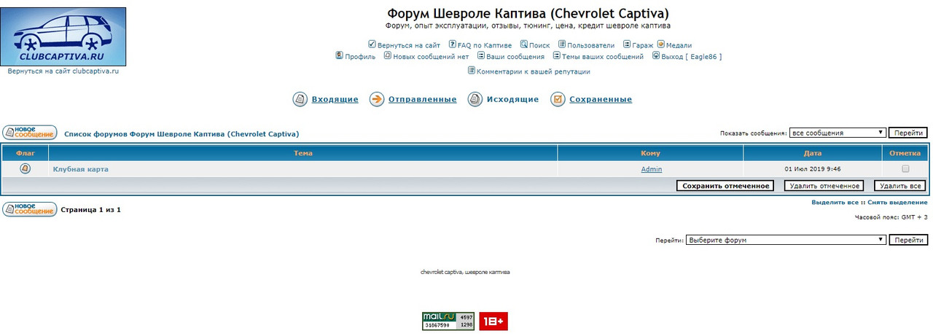Open 'Гараж' menu link
Image resolution: width=933 pixels, height=336 pixels.
coord(643,45)
